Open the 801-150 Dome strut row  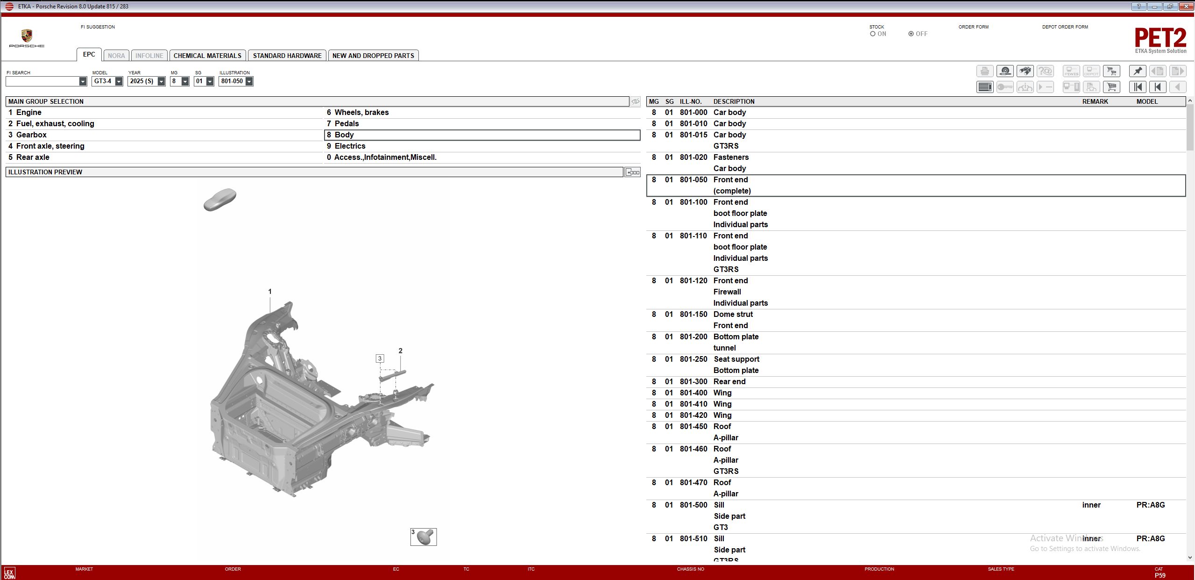[x=733, y=315]
